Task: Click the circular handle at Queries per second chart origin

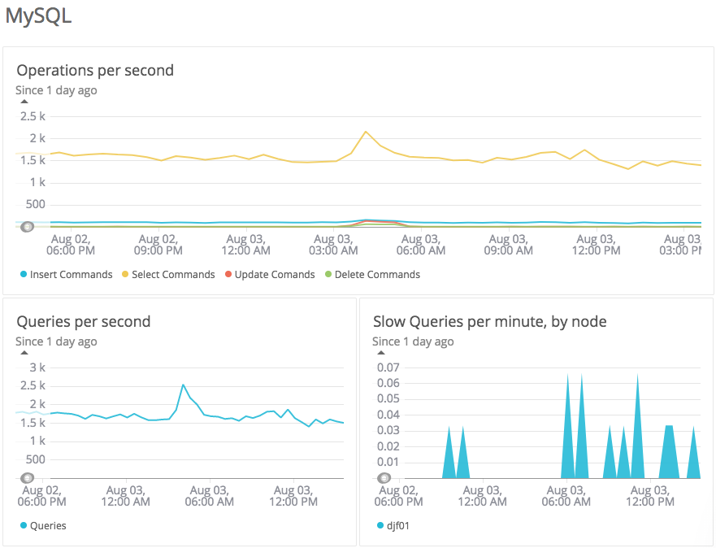Action: pos(27,478)
